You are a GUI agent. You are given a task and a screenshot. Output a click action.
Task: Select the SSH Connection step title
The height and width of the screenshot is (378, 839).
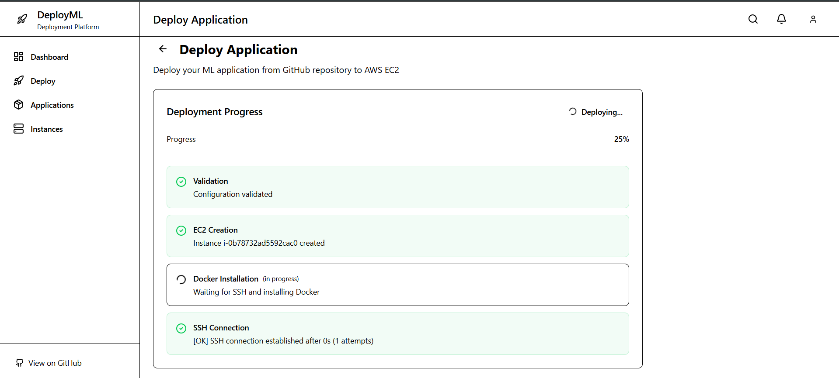(221, 328)
